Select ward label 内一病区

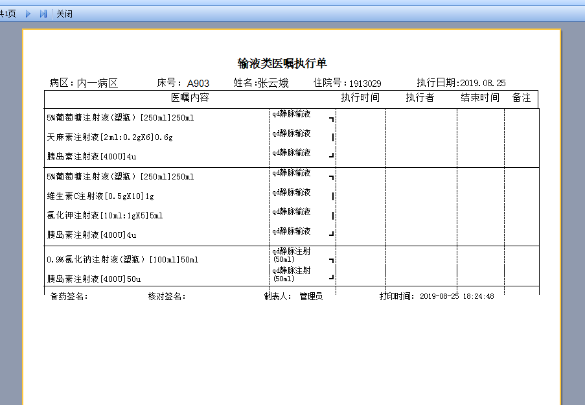point(97,83)
